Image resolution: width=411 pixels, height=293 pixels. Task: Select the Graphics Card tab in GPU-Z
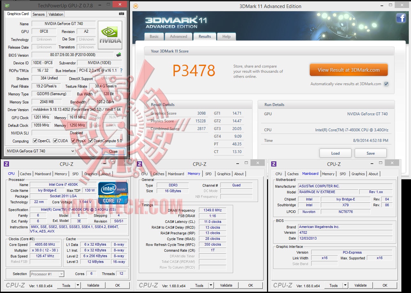click(18, 14)
